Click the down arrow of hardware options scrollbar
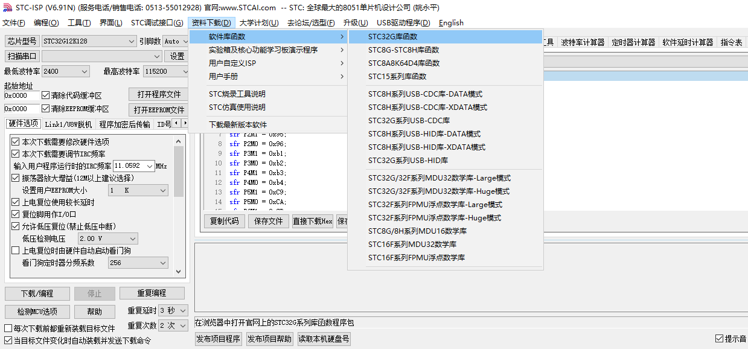 [179, 272]
